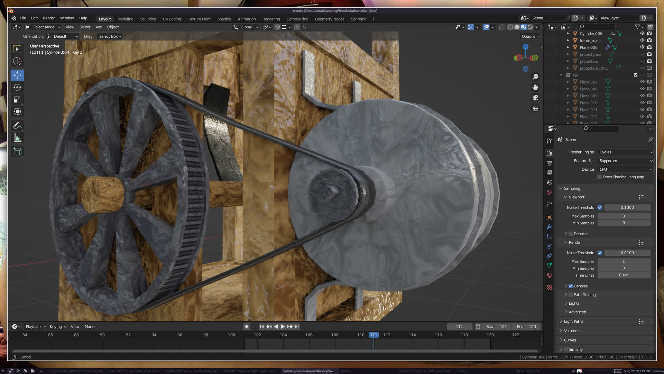The width and height of the screenshot is (664, 374).
Task: Switch to the Shading workspace tab
Action: 224,19
